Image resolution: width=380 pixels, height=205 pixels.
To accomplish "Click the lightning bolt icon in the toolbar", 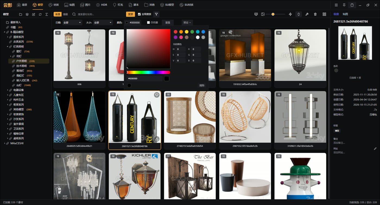I will [x=290, y=14].
